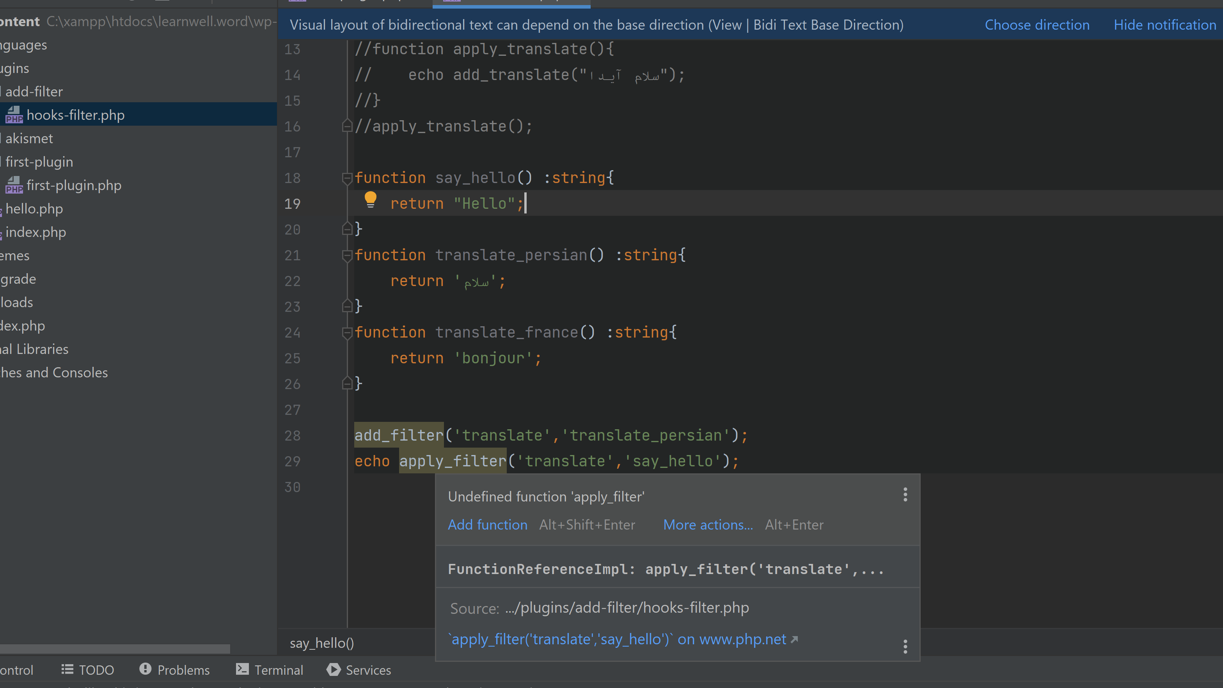Viewport: 1223px width, 688px height.
Task: Select index.php under plugins in the tree
Action: (x=138, y=232)
